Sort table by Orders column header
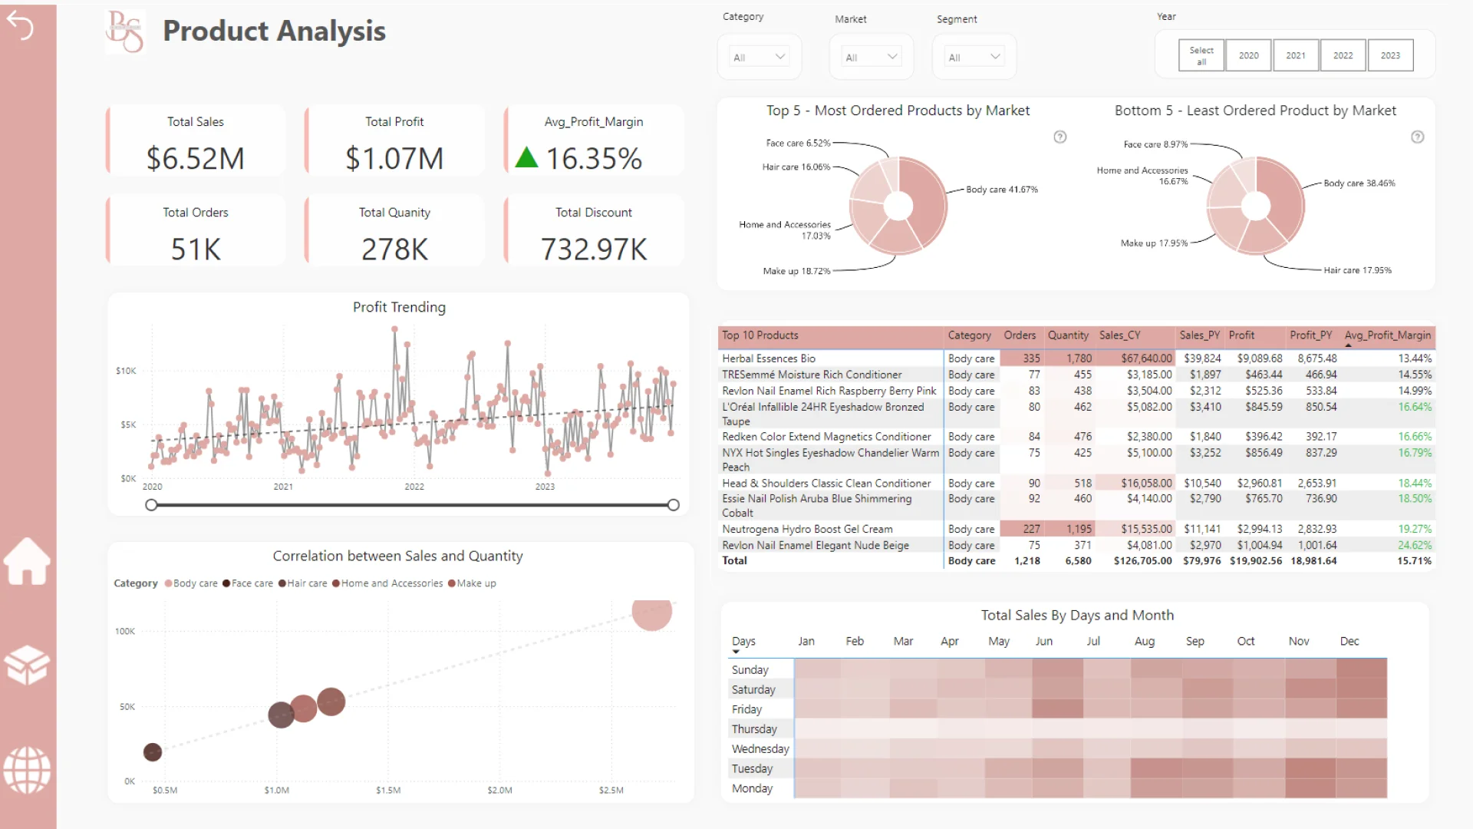Viewport: 1473px width, 829px height. pyautogui.click(x=1020, y=335)
